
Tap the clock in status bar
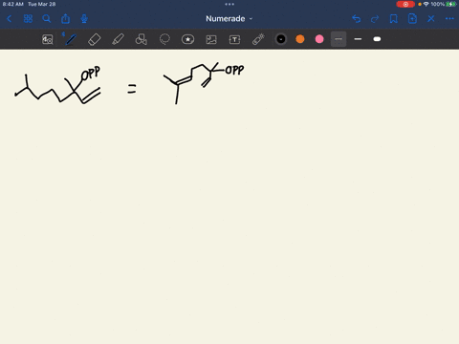click(x=12, y=4)
